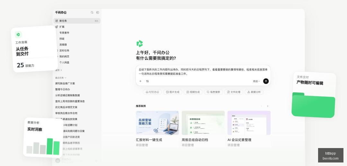
Task: Click the 扩展 grid icon
Action: point(57,27)
